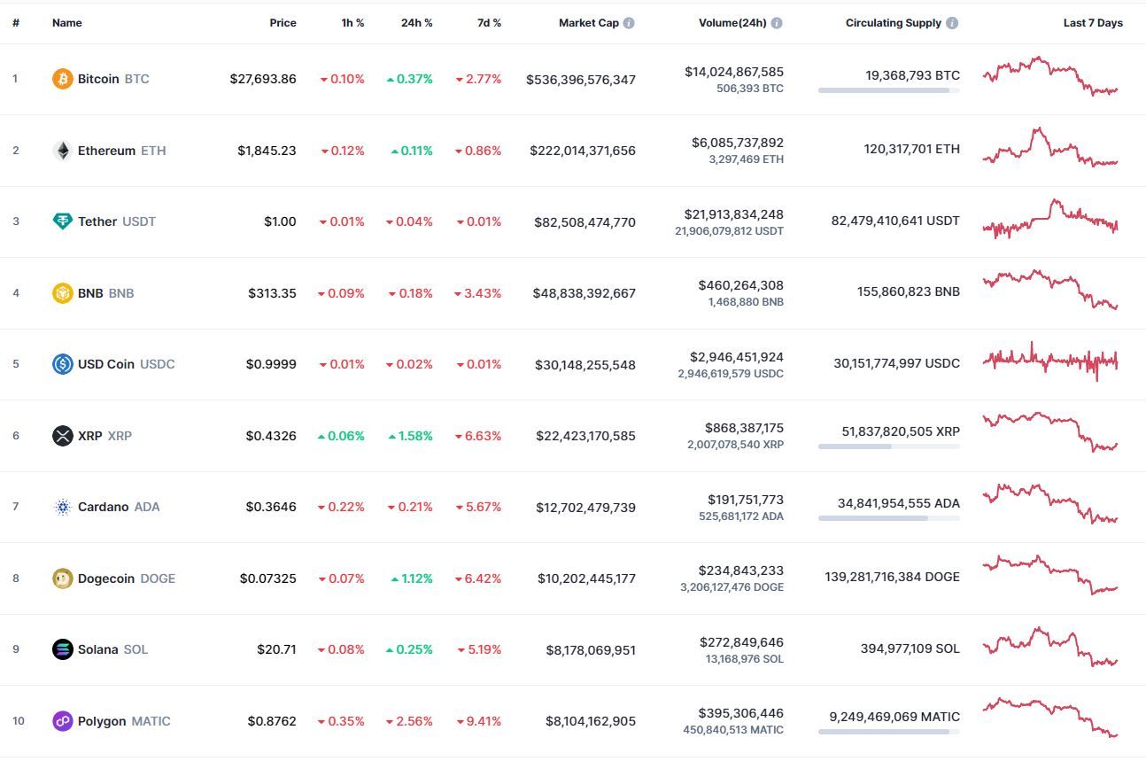1146x761 pixels.
Task: Open the Cardano ADA name link
Action: tap(119, 507)
